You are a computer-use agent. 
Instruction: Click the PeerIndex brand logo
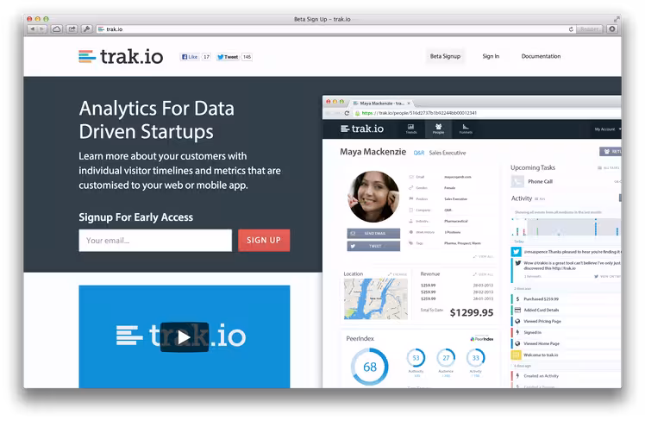482,339
